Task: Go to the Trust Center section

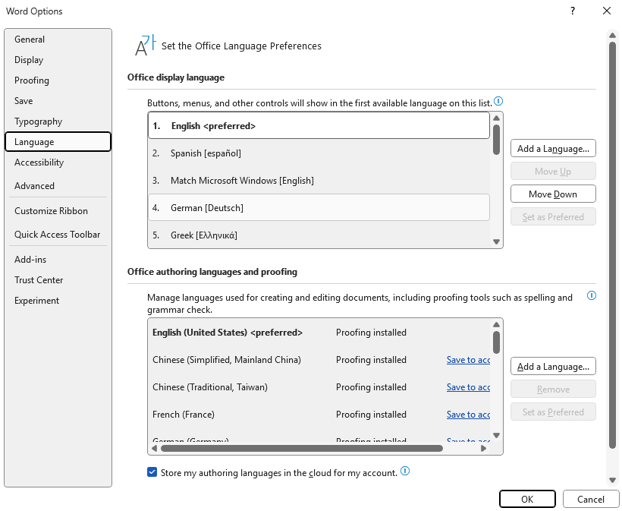Action: pyautogui.click(x=39, y=279)
